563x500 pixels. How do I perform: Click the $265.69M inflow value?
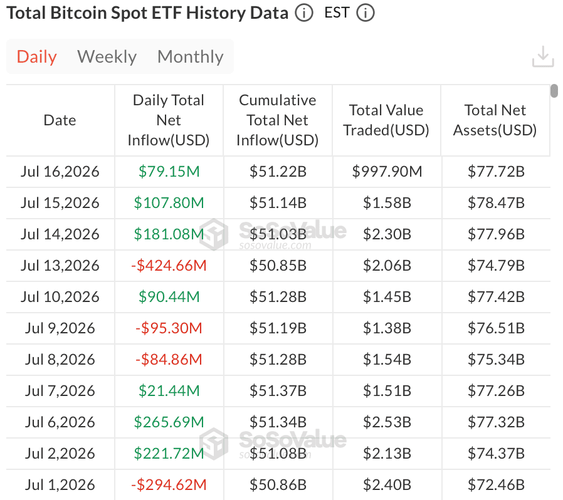coord(169,422)
